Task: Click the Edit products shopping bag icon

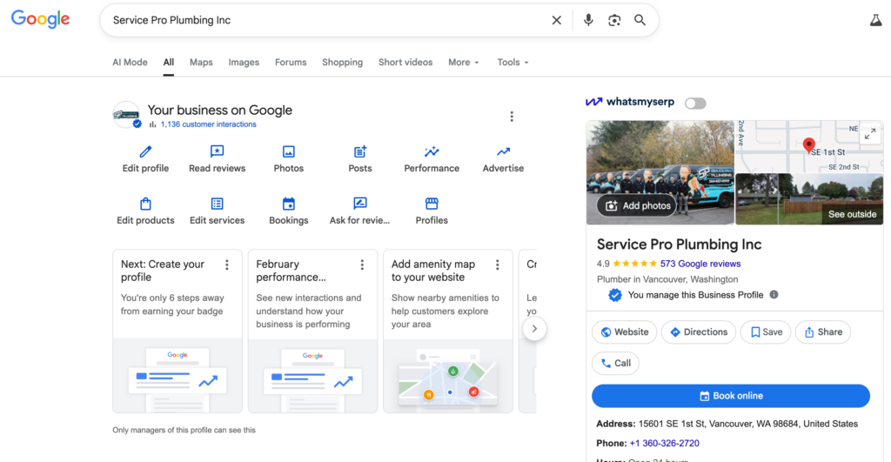Action: pyautogui.click(x=145, y=204)
